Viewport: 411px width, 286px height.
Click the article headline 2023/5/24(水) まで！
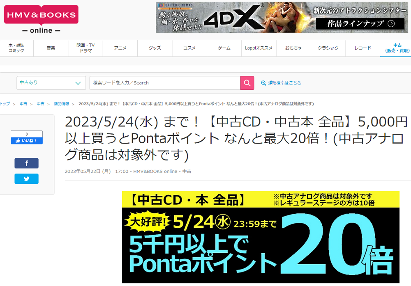(236, 138)
